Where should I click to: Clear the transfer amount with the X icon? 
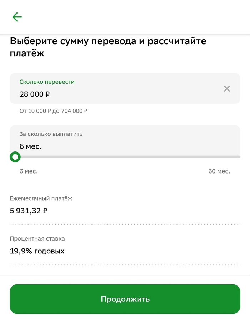(x=227, y=89)
